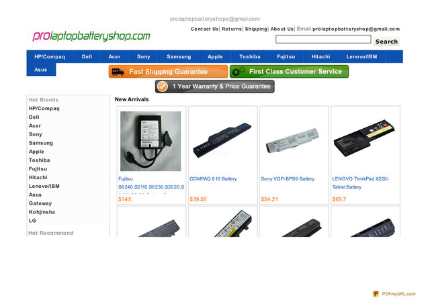Choose Kohjinsha in Hot Brands sidebar
This screenshot has height=304, width=430.
pos(42,212)
